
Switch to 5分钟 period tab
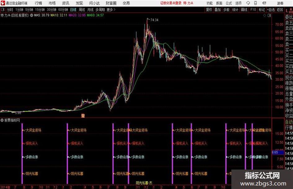pyautogui.click(x=29, y=10)
